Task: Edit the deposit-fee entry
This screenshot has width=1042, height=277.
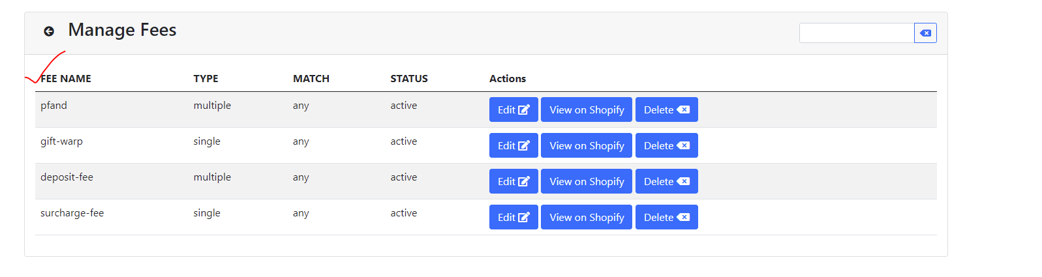Action: [513, 181]
